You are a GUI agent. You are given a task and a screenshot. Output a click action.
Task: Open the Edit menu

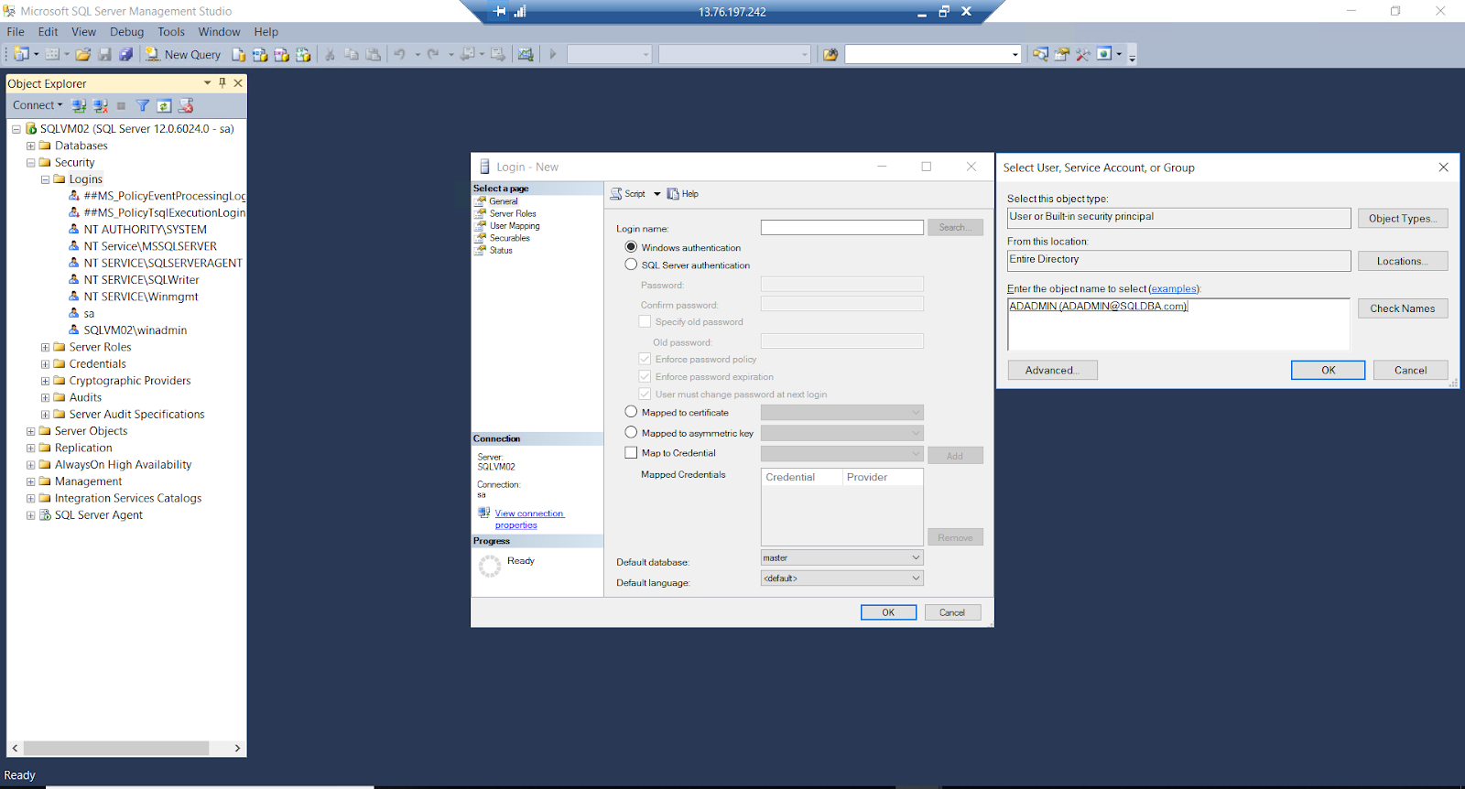(x=48, y=31)
